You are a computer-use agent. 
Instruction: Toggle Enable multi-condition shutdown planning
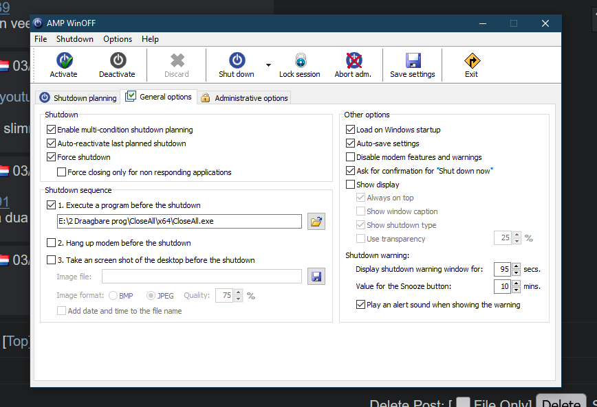click(x=51, y=130)
